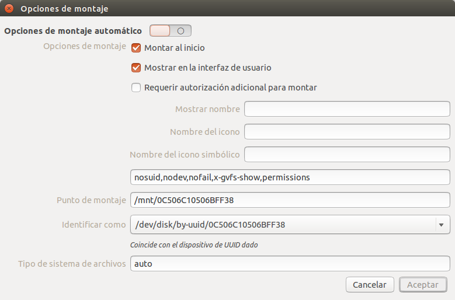Click the Mostrar nombre text field

coord(347,109)
